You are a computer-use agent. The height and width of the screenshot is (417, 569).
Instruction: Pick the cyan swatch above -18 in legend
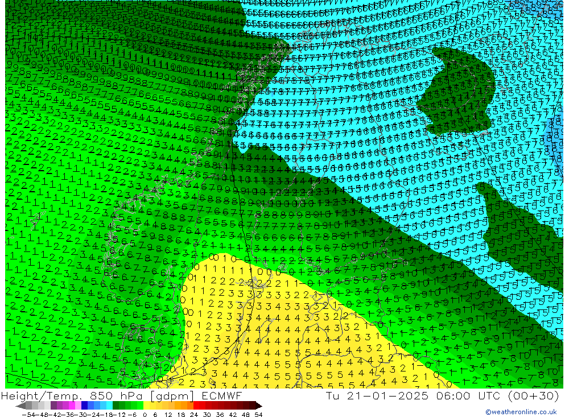pos(110,406)
